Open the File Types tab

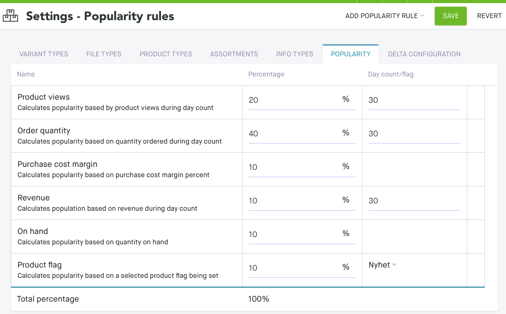click(104, 54)
